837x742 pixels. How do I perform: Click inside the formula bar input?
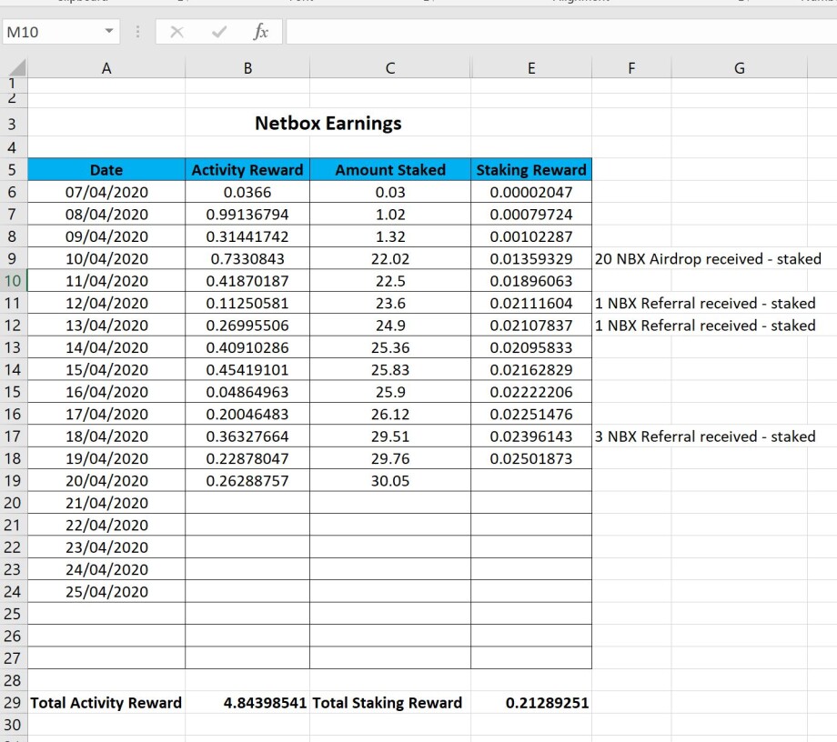pos(561,32)
